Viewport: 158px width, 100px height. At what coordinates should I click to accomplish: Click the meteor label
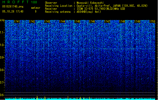click(x=36, y=8)
